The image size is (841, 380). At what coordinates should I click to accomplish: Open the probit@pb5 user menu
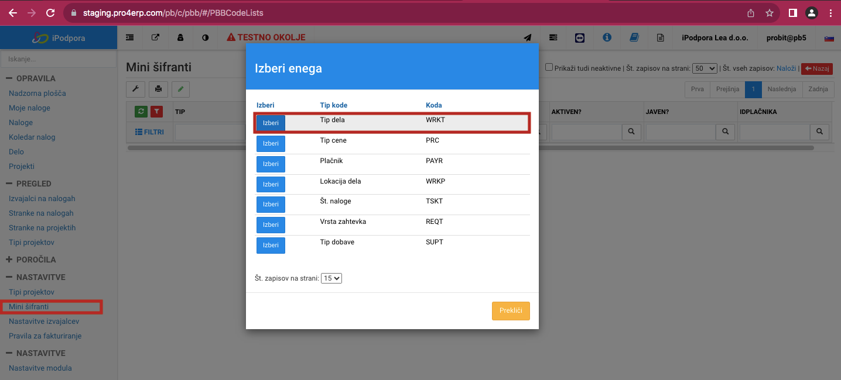[786, 37]
